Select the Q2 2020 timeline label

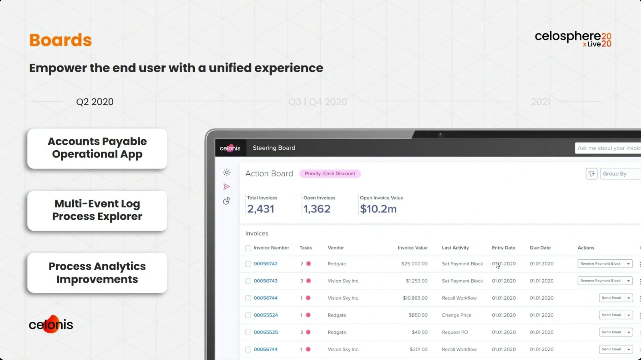(x=95, y=102)
